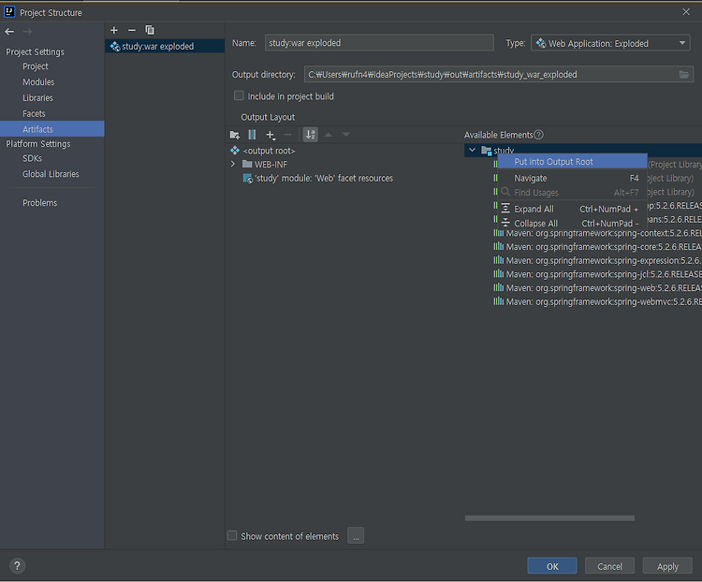702x582 pixels.
Task: Click the Cancel button
Action: pyautogui.click(x=609, y=566)
